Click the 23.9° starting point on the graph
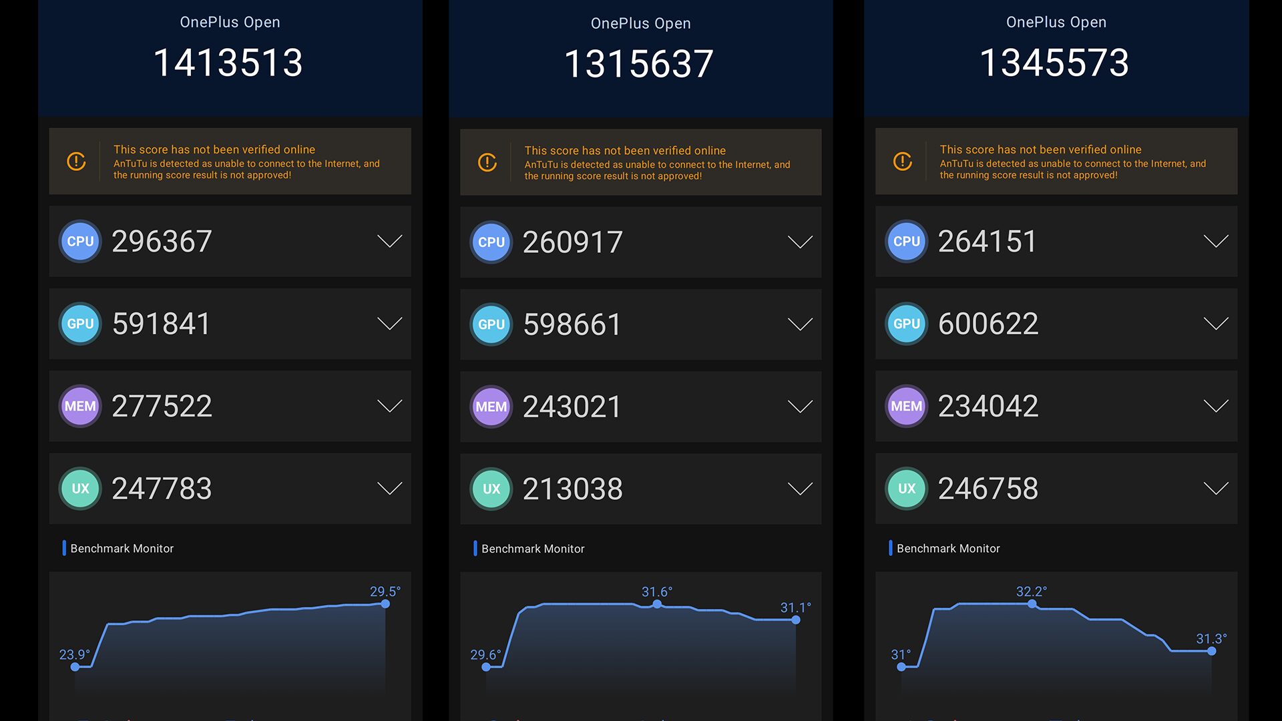The width and height of the screenshot is (1282, 721). 75,666
